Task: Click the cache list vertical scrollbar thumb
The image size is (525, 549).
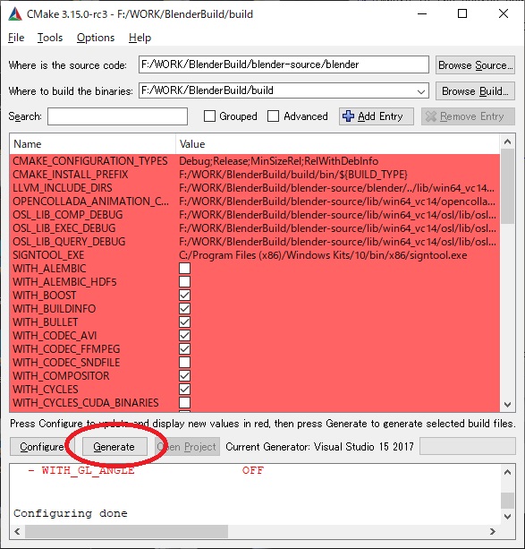Action: (x=507, y=186)
